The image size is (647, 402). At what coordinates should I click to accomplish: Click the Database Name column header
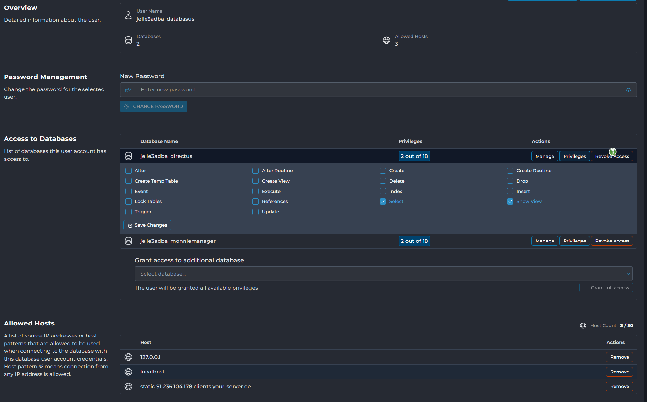click(159, 141)
